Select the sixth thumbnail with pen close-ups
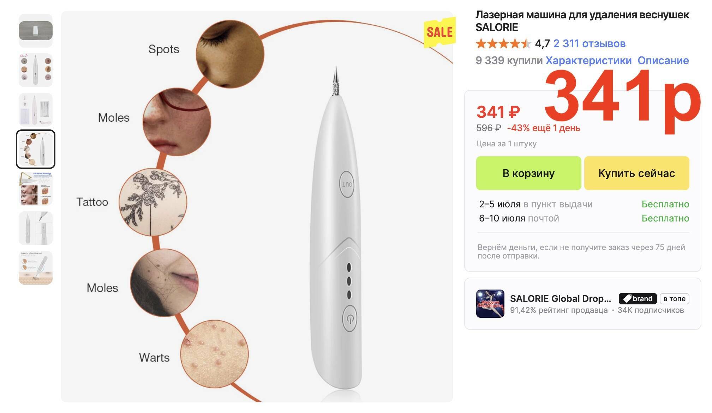712x413 pixels. (36, 228)
